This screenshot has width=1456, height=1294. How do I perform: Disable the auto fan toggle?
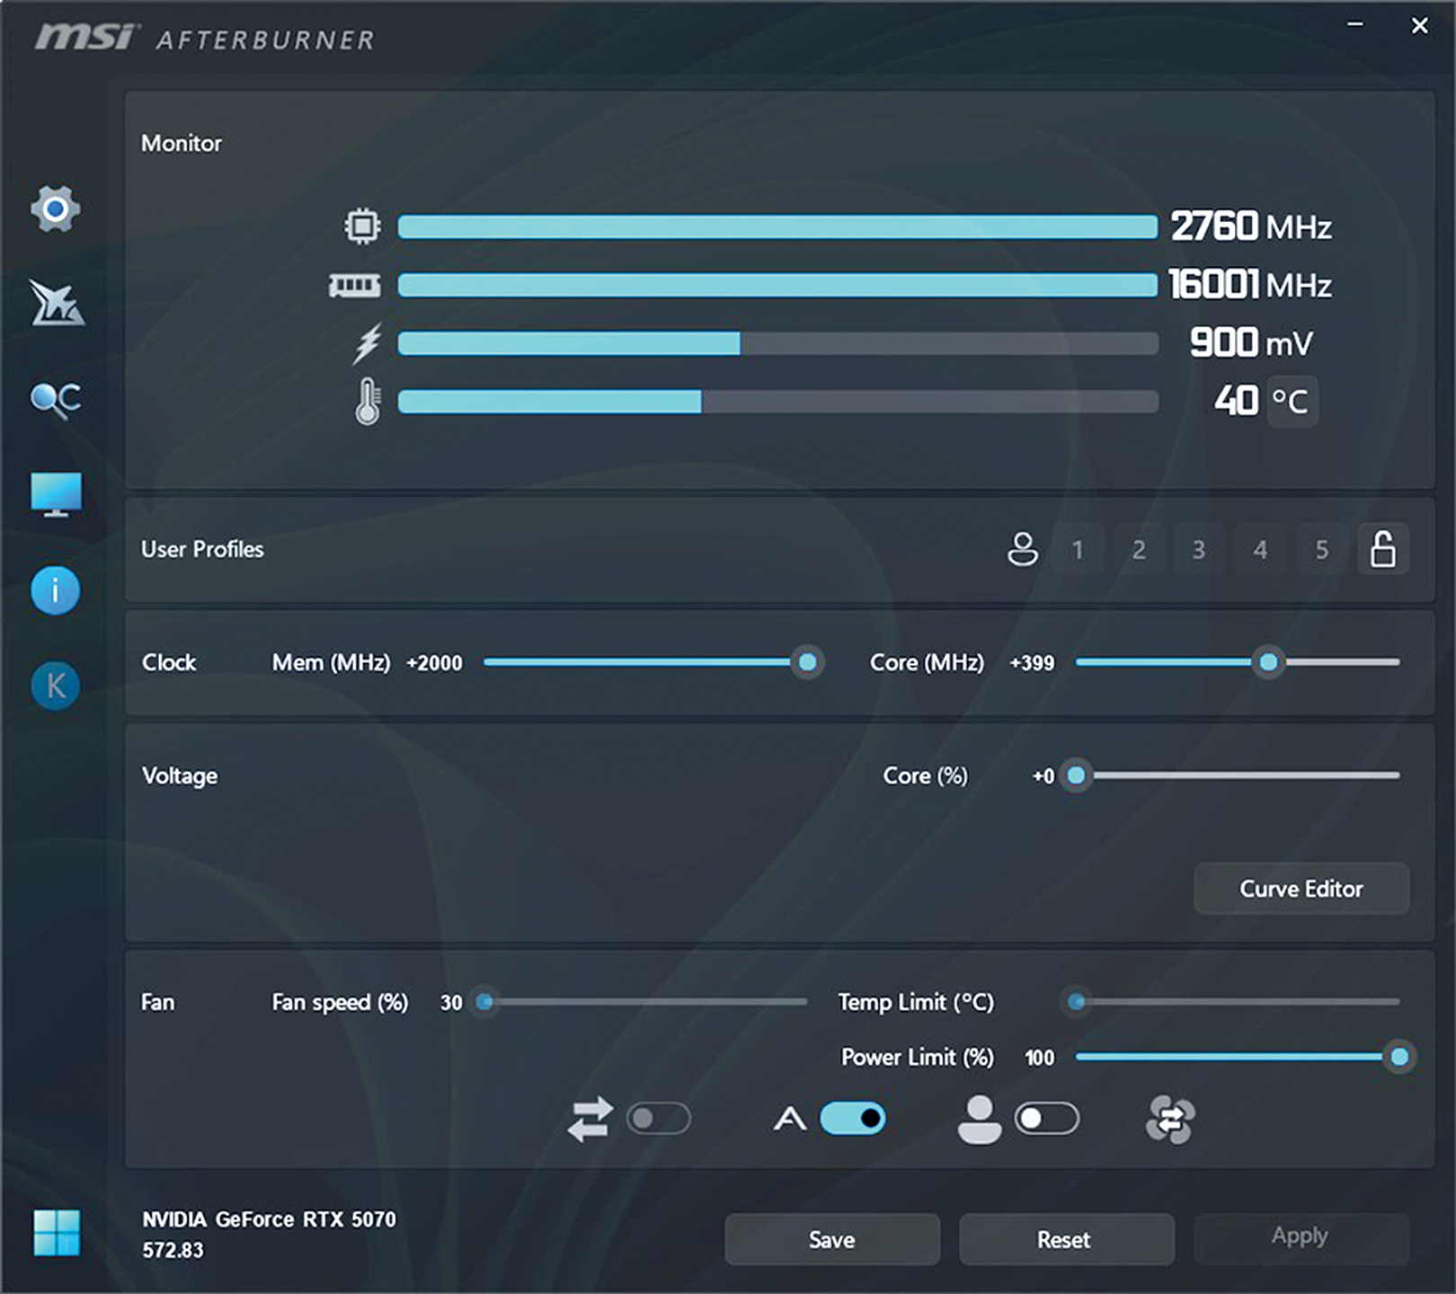click(x=852, y=1119)
